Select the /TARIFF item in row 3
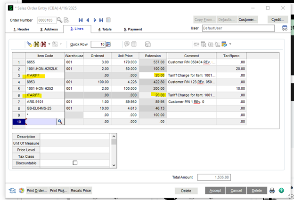Screen dimensions: 294x200 [x=38, y=75]
